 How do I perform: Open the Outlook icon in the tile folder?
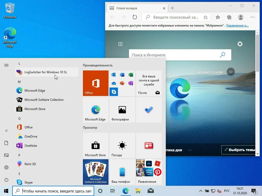pos(114,75)
